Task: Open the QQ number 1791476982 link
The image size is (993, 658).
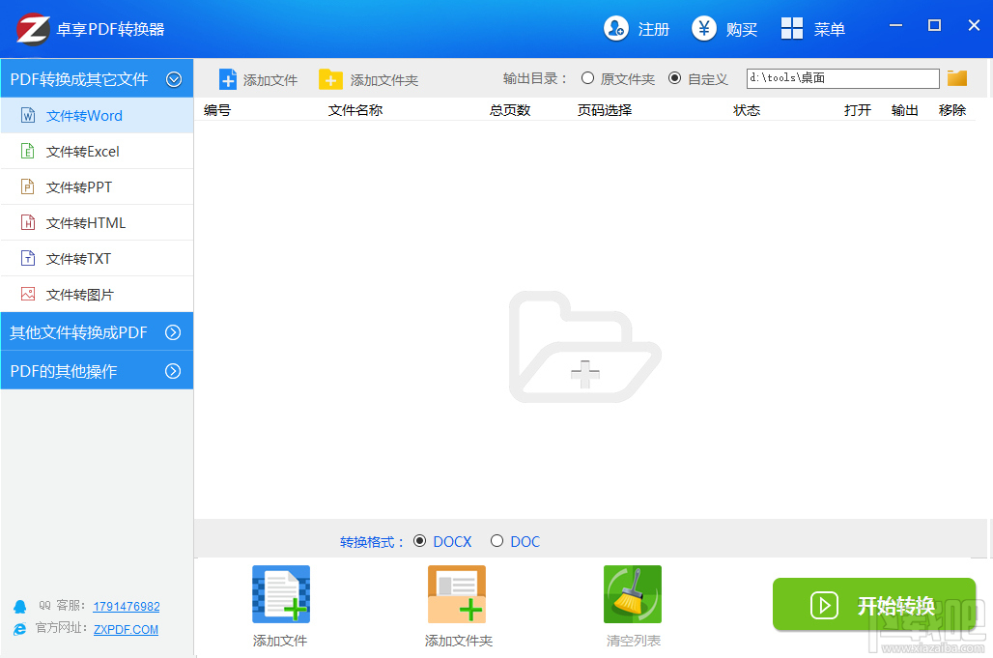Action: click(126, 607)
